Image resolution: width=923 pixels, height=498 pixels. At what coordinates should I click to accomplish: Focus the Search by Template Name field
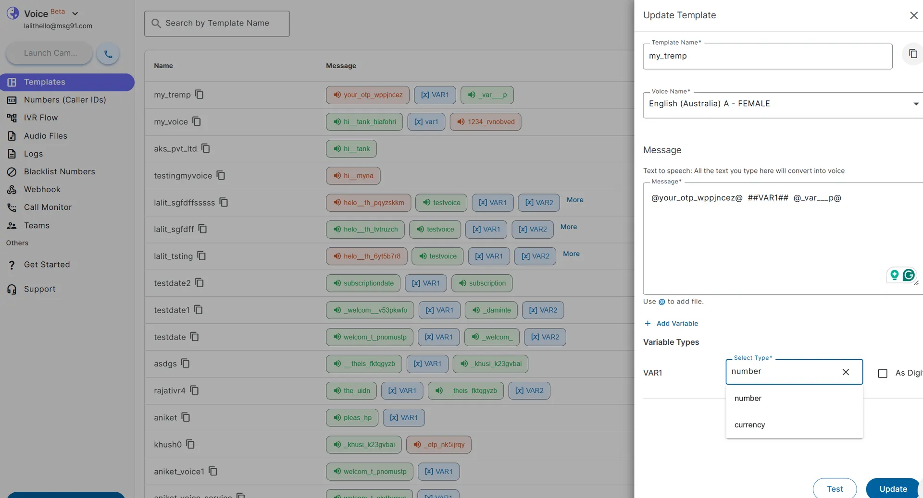click(x=217, y=24)
